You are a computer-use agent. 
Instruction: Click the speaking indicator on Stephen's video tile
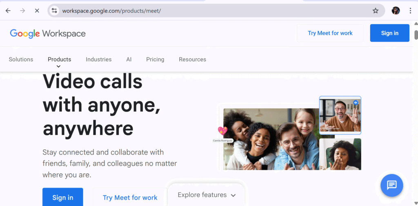(x=356, y=103)
